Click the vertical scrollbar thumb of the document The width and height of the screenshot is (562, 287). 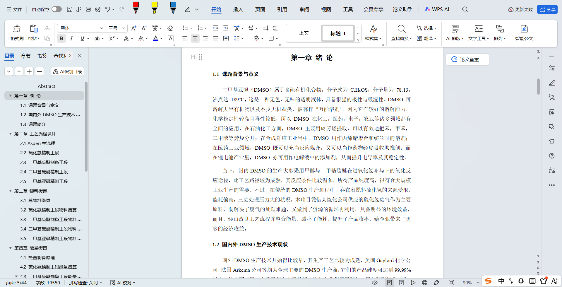click(x=538, y=86)
